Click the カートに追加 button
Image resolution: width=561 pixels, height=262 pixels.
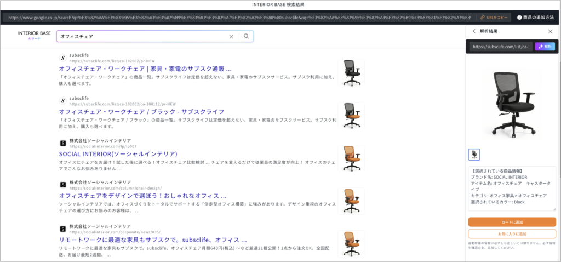(x=512, y=222)
